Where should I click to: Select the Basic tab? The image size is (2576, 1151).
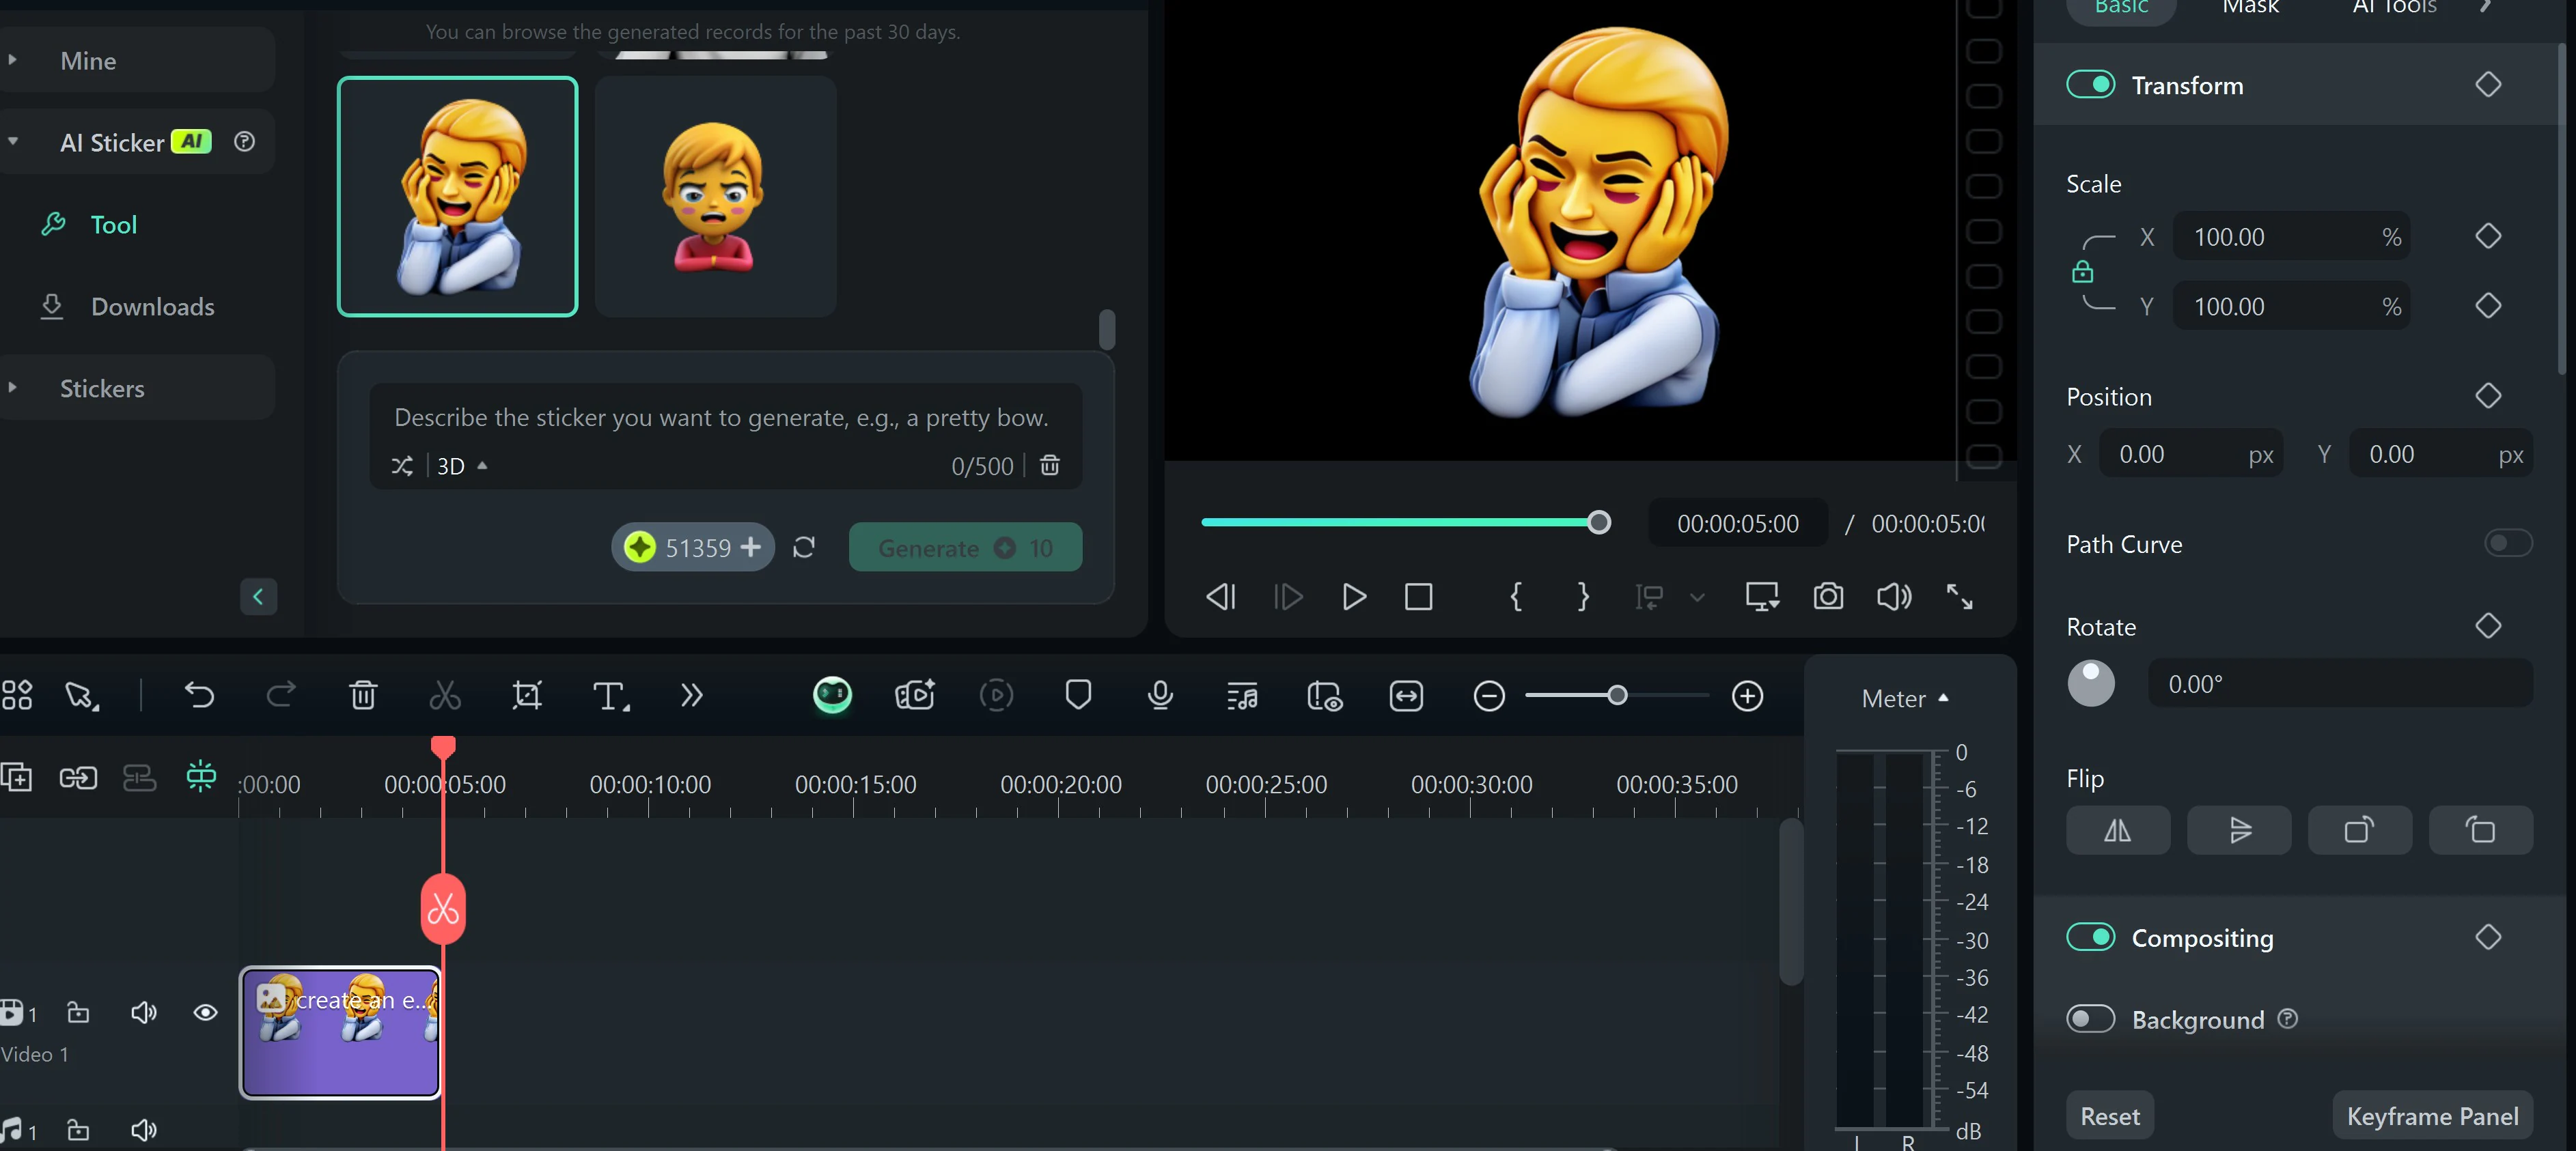pos(2121,8)
